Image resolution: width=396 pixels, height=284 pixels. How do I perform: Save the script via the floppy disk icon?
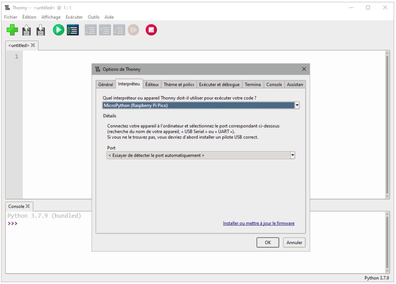(40, 30)
